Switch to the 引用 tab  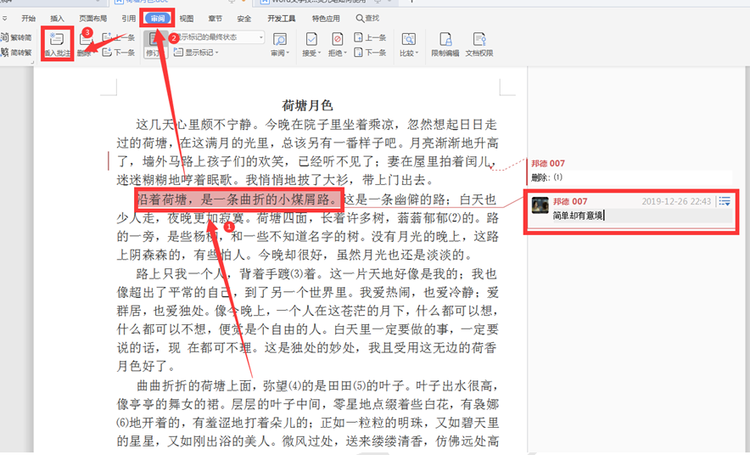(x=129, y=18)
